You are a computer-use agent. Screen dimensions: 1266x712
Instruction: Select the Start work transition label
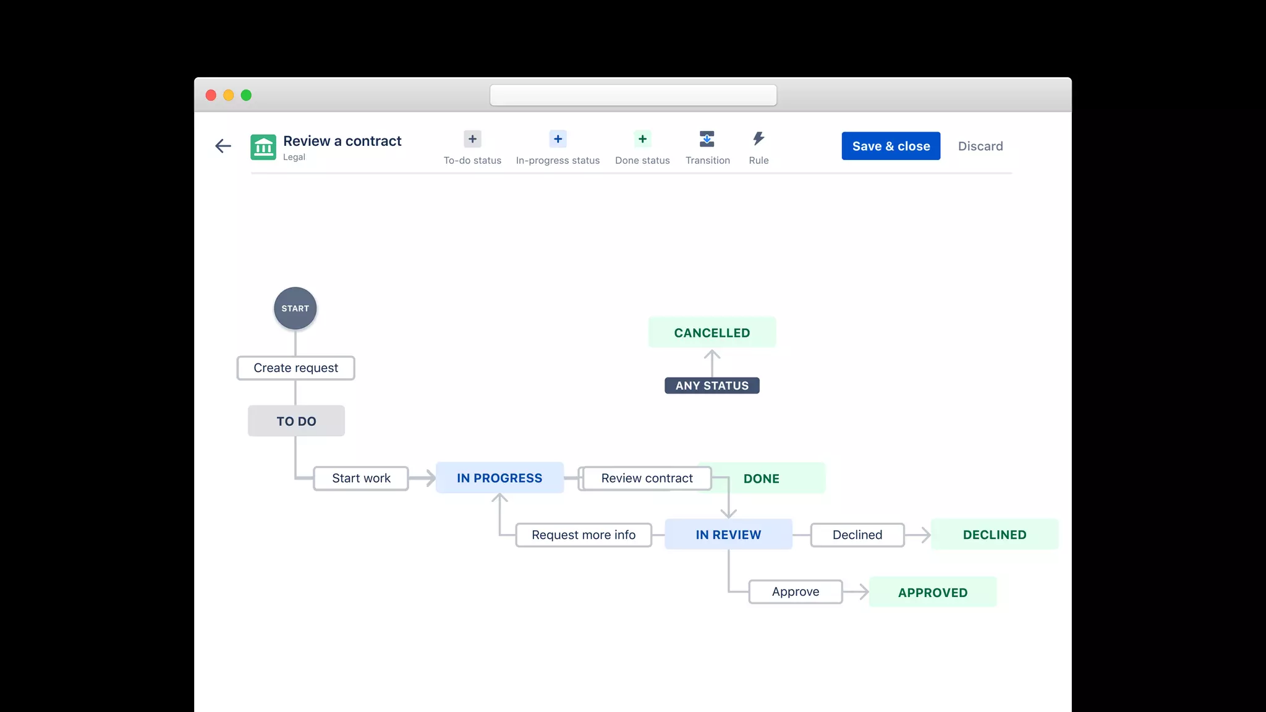361,478
